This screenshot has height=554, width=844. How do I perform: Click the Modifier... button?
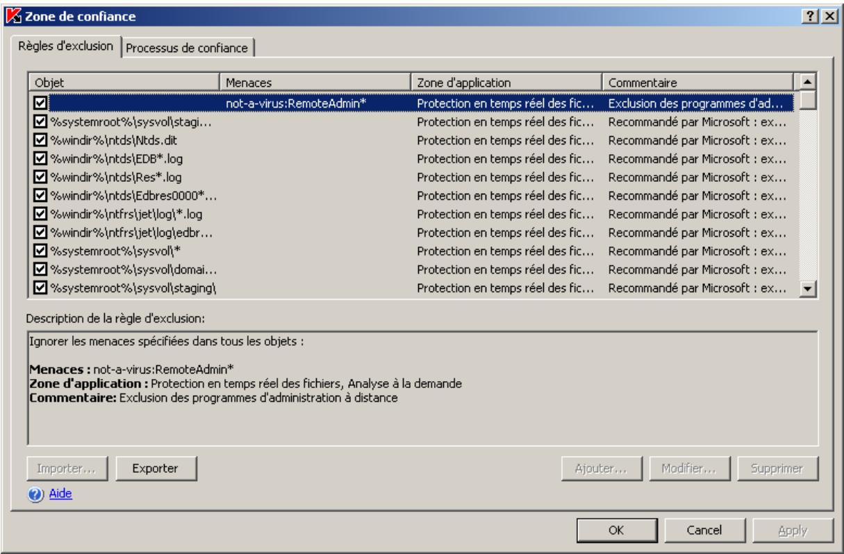coord(690,469)
